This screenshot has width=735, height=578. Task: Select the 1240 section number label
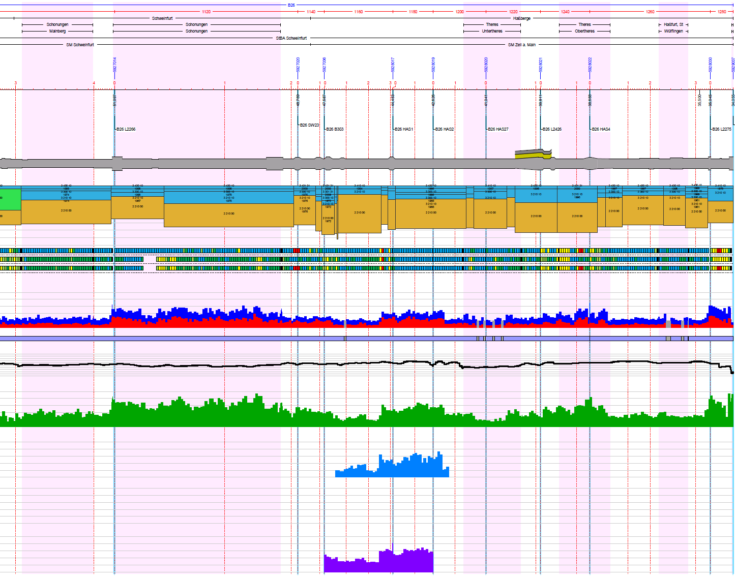pyautogui.click(x=565, y=12)
